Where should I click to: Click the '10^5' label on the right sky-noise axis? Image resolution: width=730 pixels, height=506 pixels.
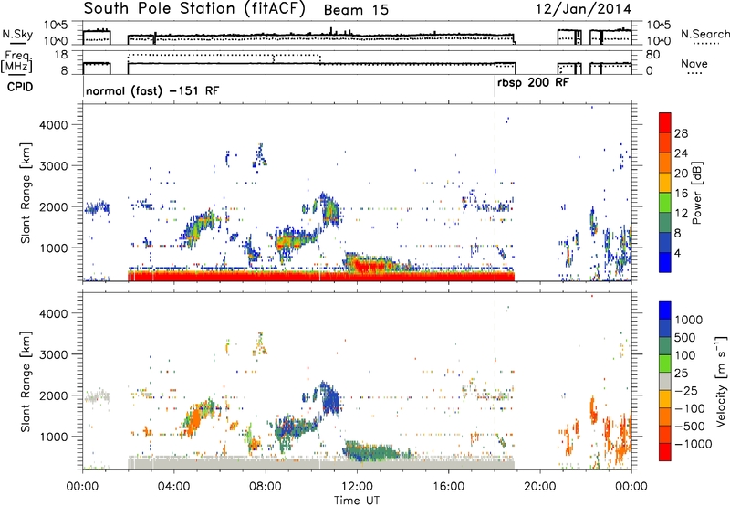659,25
